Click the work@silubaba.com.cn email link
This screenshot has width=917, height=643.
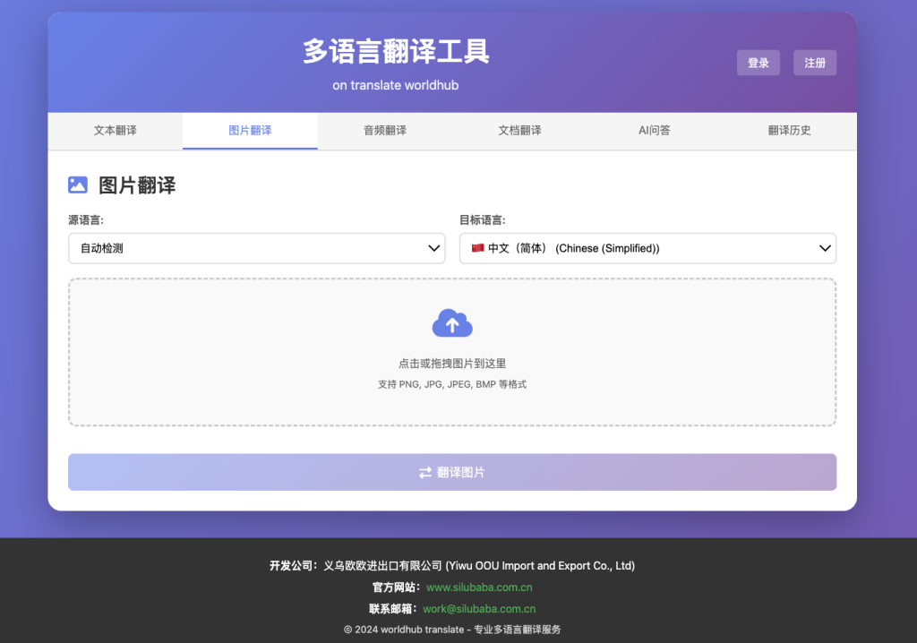(479, 609)
